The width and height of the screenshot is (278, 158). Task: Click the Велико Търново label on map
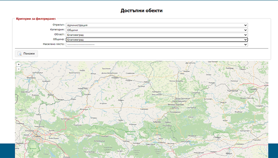pyautogui.click(x=176, y=105)
